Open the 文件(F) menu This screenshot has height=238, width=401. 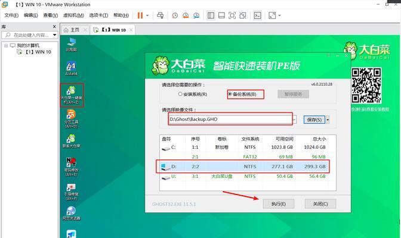tap(11, 15)
